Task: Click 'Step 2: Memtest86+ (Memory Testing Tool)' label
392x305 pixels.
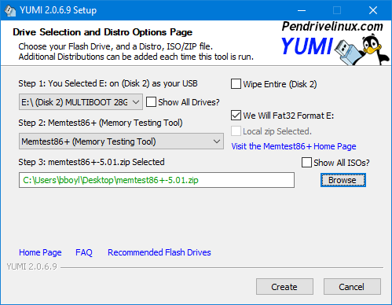Action: pyautogui.click(x=101, y=123)
